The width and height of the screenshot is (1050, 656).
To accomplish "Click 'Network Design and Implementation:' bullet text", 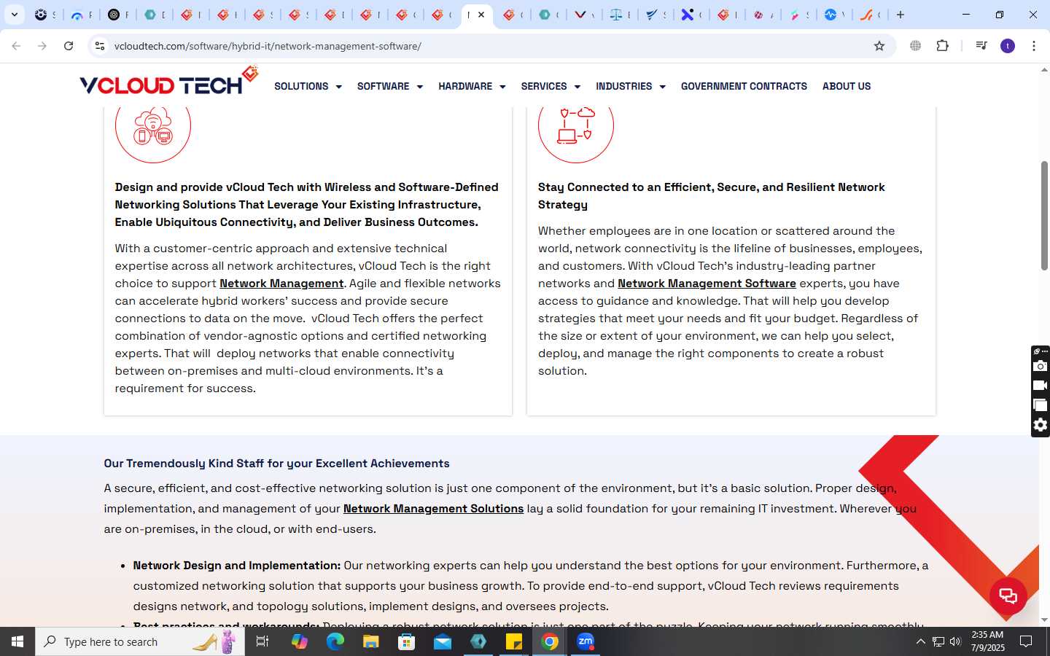I will [x=237, y=566].
